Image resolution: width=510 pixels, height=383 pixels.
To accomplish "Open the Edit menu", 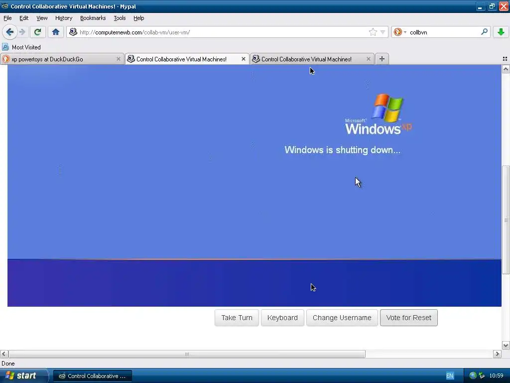I will (24, 18).
